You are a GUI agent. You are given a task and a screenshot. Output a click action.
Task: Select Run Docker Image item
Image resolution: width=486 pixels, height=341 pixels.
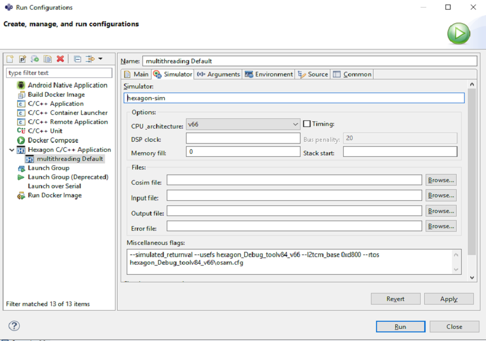[x=55, y=195]
